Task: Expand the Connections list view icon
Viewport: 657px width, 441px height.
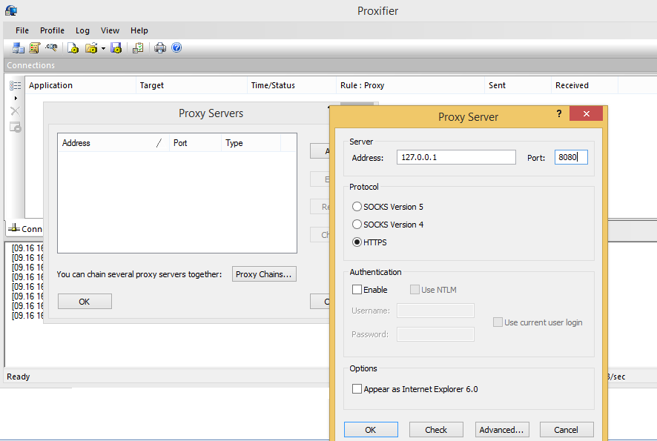Action: [15, 86]
